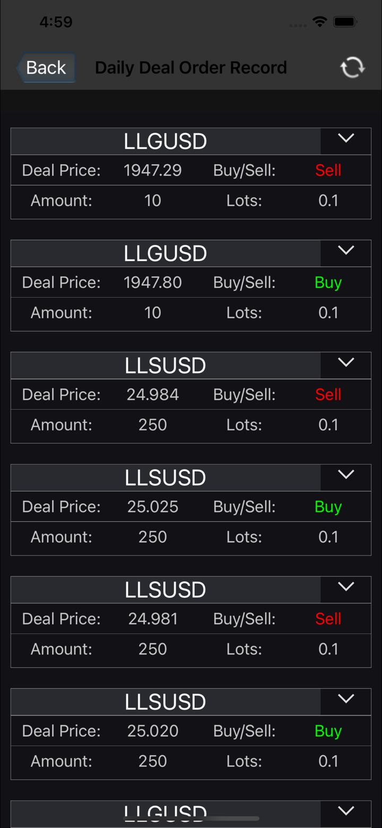Tap the battery status icon
The width and height of the screenshot is (382, 828).
[345, 22]
